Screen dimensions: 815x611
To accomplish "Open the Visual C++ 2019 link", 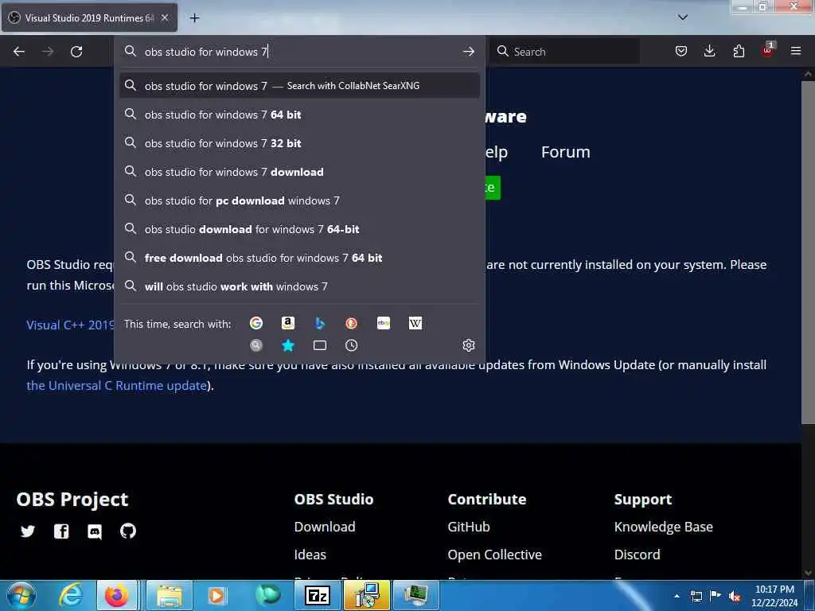I will [x=70, y=325].
